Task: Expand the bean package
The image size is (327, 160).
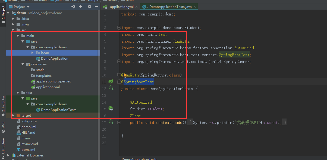Action: coord(32,53)
